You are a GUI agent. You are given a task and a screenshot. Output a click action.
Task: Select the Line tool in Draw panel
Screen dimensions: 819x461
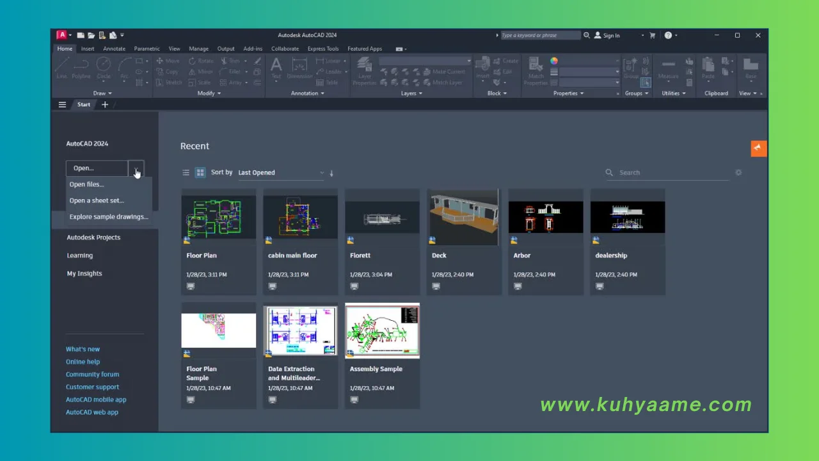(62, 68)
